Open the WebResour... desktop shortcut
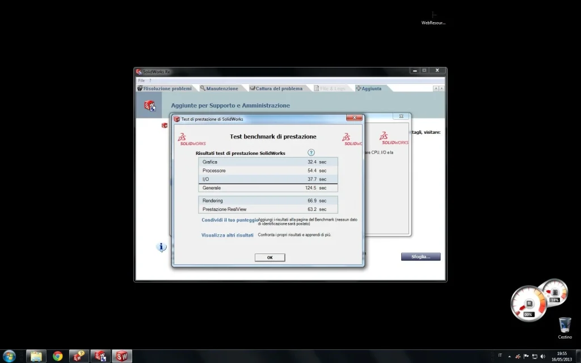Viewport: 581px width, 363px height. pos(433,18)
